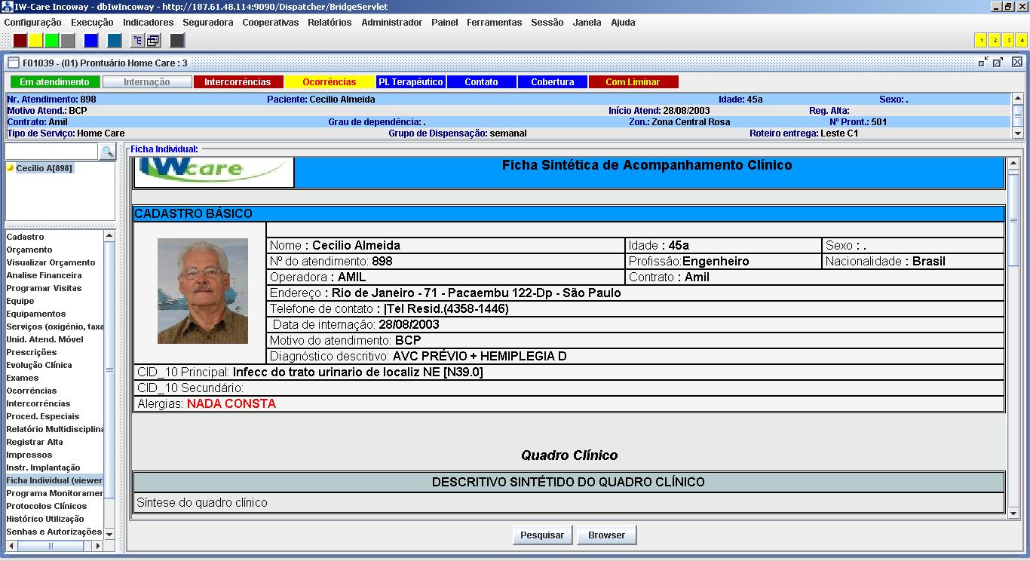The width and height of the screenshot is (1030, 561).
Task: Click the Ficha Individual scrollbar down arrow
Action: click(x=1013, y=513)
